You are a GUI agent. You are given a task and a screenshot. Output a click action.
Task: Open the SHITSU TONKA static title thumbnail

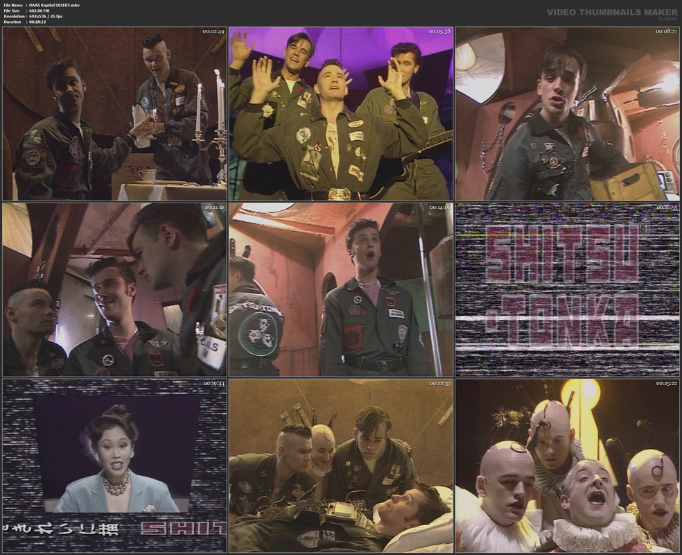(567, 289)
